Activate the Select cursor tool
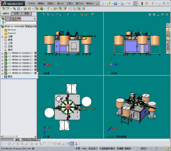Screen dimensions: 171x151 (x=135, y=4)
